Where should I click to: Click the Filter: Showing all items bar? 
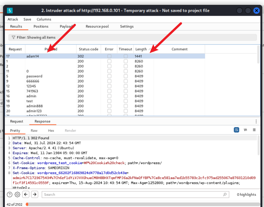click(x=133, y=37)
